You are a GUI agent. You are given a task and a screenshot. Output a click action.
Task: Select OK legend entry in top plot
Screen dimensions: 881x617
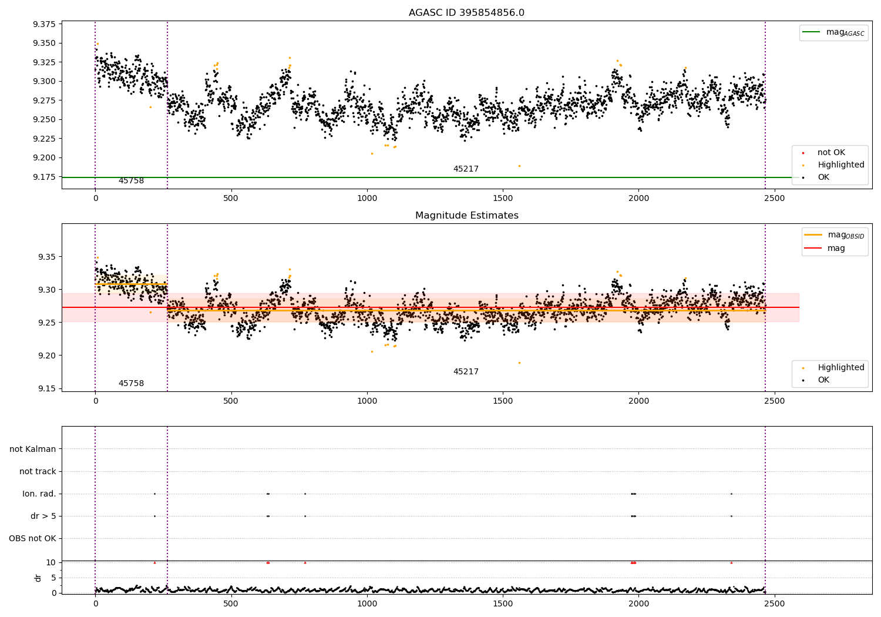coord(823,177)
